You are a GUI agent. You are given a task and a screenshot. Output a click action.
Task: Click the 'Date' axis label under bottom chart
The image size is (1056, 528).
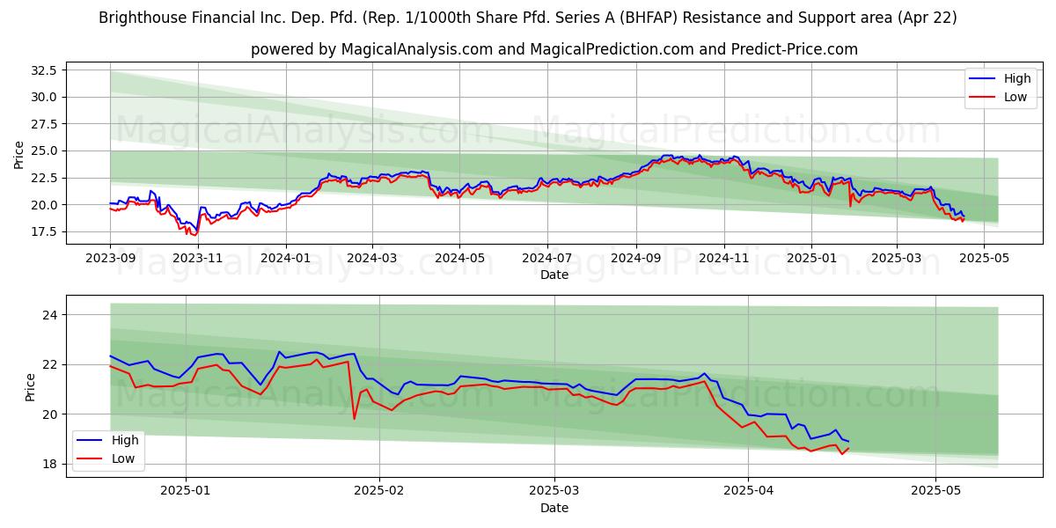(554, 508)
